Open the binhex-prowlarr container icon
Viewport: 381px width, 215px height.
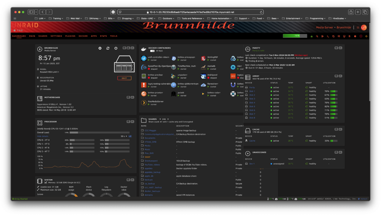(144, 94)
